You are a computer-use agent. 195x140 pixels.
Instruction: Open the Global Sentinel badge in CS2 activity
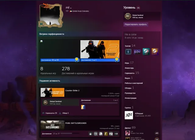coord(60,103)
